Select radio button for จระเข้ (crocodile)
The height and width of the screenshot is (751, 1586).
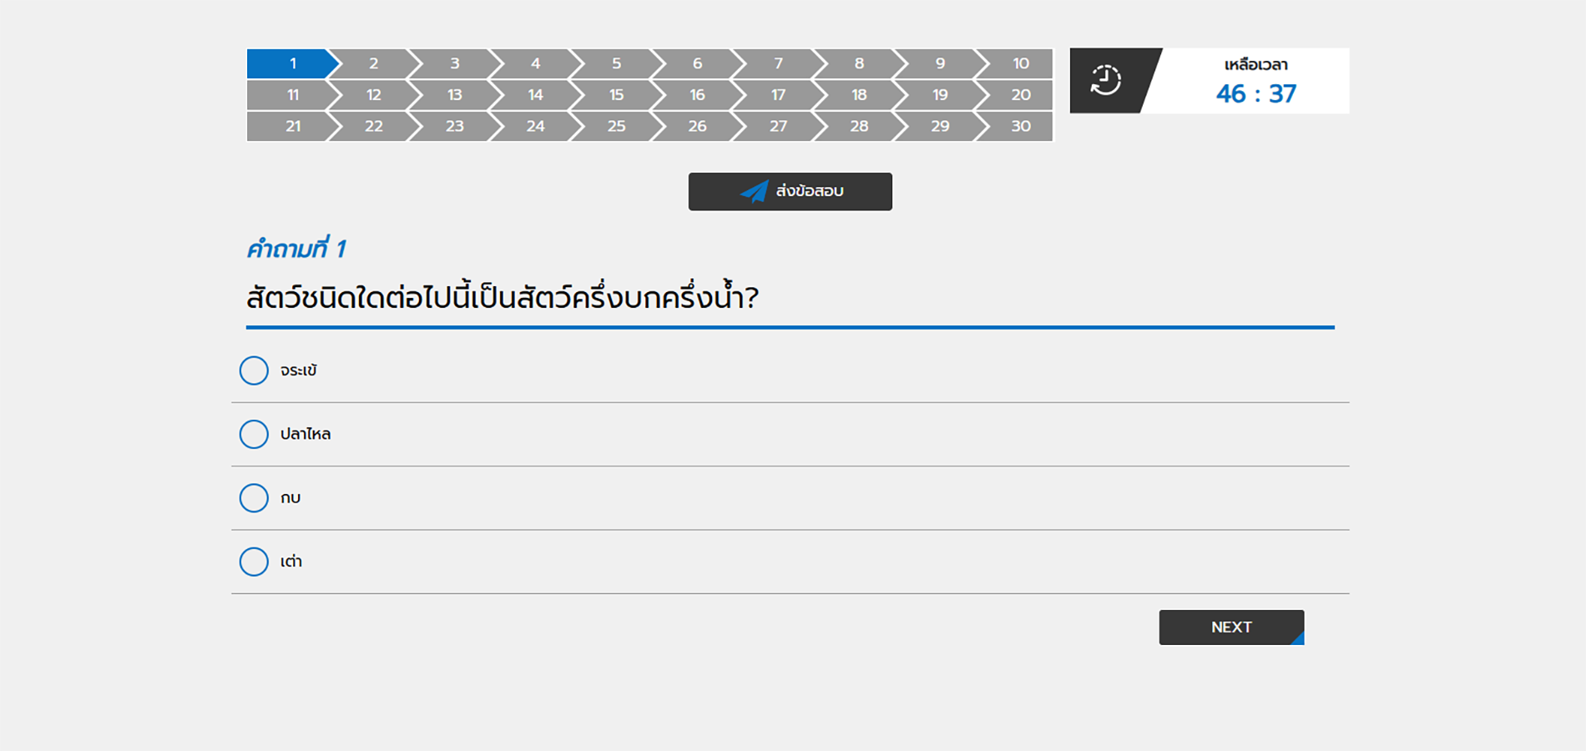254,370
